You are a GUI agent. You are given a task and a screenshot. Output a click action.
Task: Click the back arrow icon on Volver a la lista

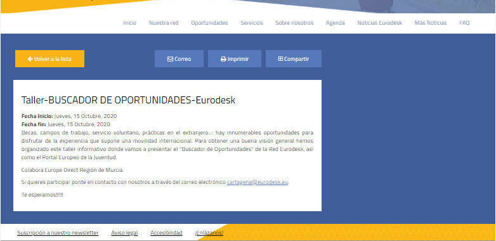pos(30,59)
